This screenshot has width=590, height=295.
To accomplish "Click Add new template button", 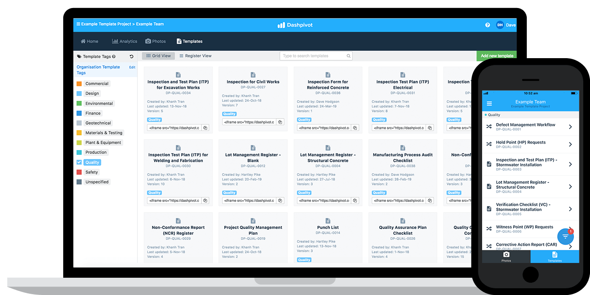I will [x=497, y=56].
